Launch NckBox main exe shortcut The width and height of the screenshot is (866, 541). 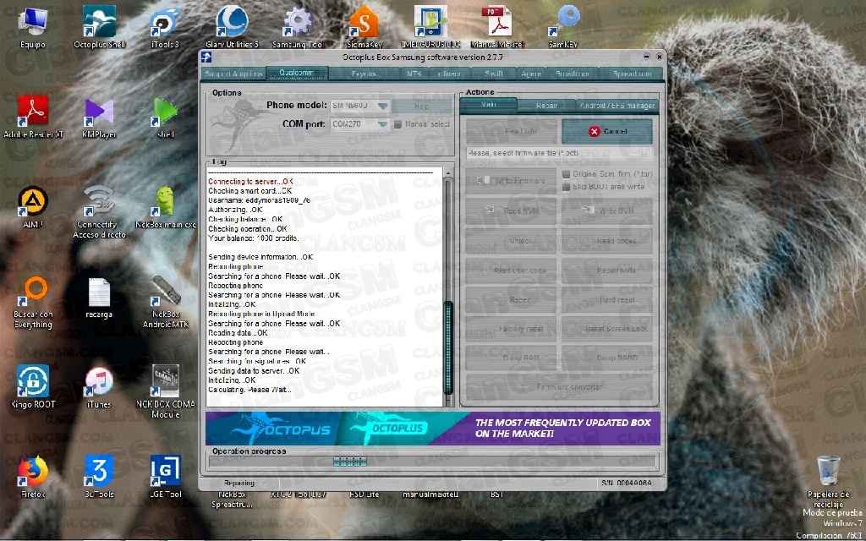coord(165,207)
